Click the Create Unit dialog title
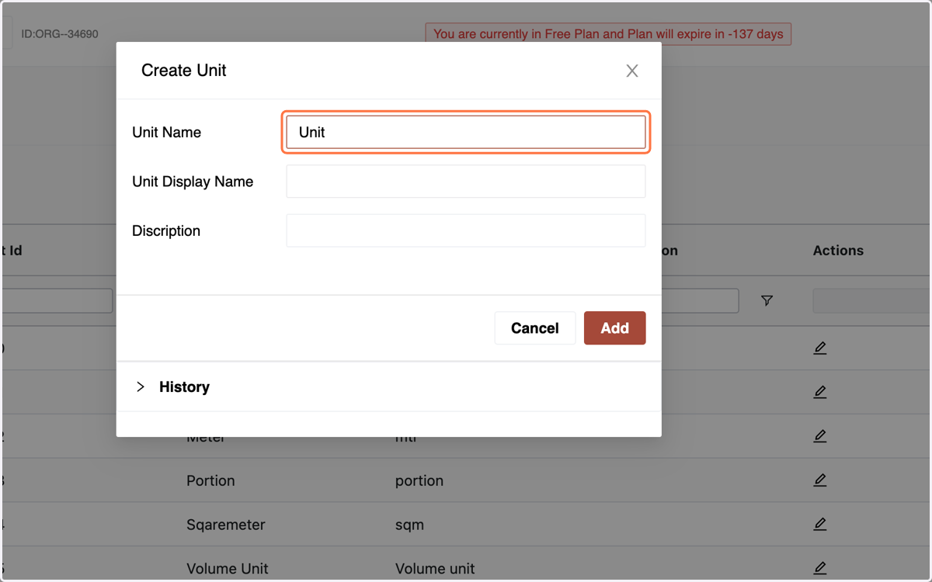Screen dimensions: 932x582 click(184, 71)
